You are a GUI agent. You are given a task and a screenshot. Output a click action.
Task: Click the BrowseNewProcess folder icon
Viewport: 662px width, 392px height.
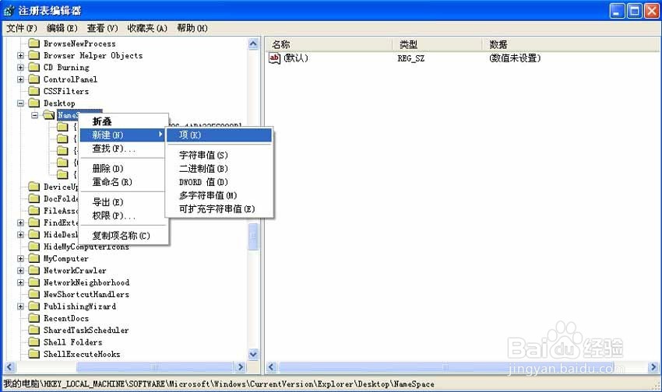tap(33, 44)
